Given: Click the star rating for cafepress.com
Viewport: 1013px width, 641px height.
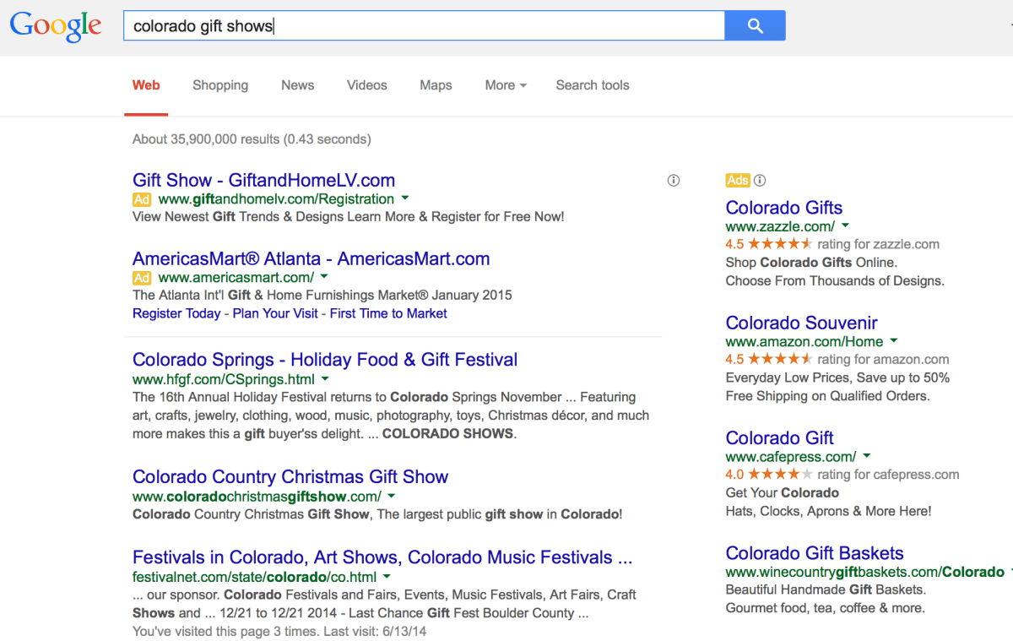Looking at the screenshot, I should click(777, 474).
